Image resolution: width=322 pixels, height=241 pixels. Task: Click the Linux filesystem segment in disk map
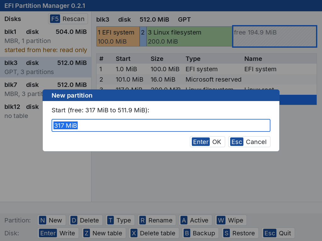(x=189, y=36)
